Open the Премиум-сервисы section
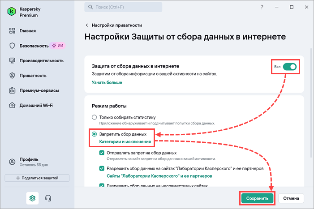The height and width of the screenshot is (209, 314). coord(39,90)
